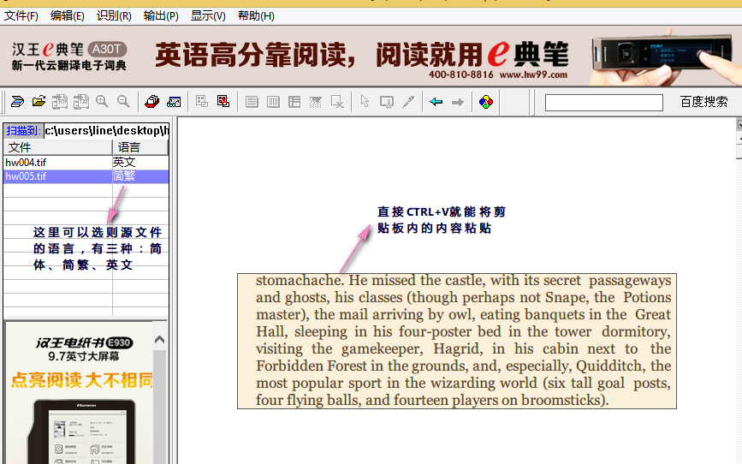
Task: Click the zoom in magnifier icon
Action: pyautogui.click(x=102, y=102)
